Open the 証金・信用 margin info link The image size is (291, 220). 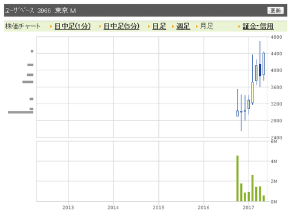[x=258, y=26]
